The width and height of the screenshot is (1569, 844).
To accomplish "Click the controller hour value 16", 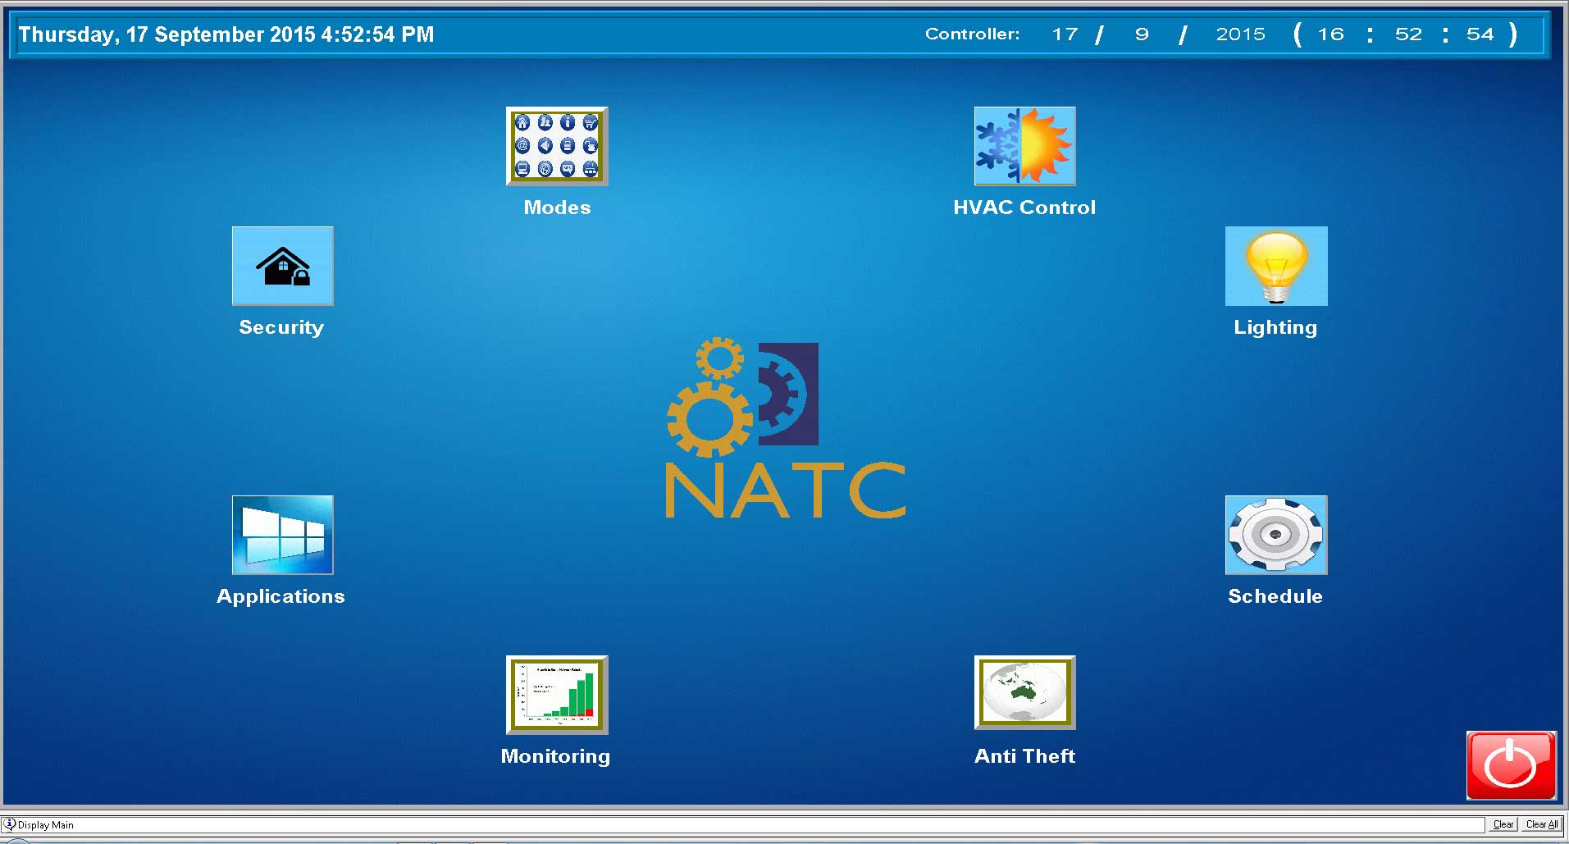I will [x=1330, y=34].
